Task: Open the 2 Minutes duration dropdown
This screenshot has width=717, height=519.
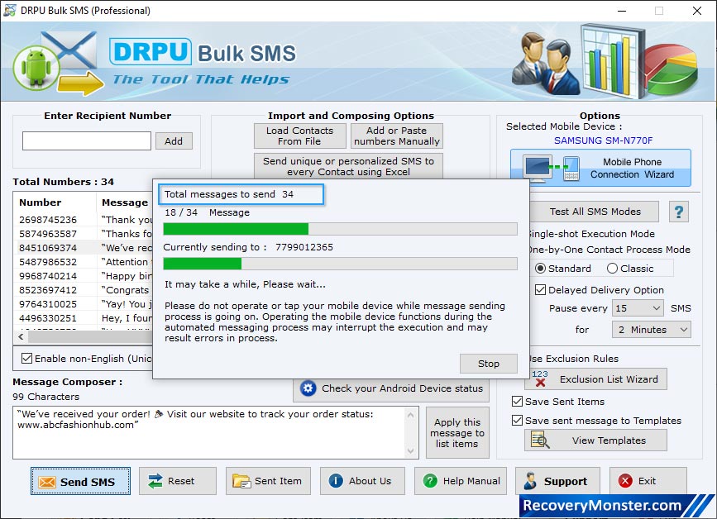Action: tap(651, 330)
